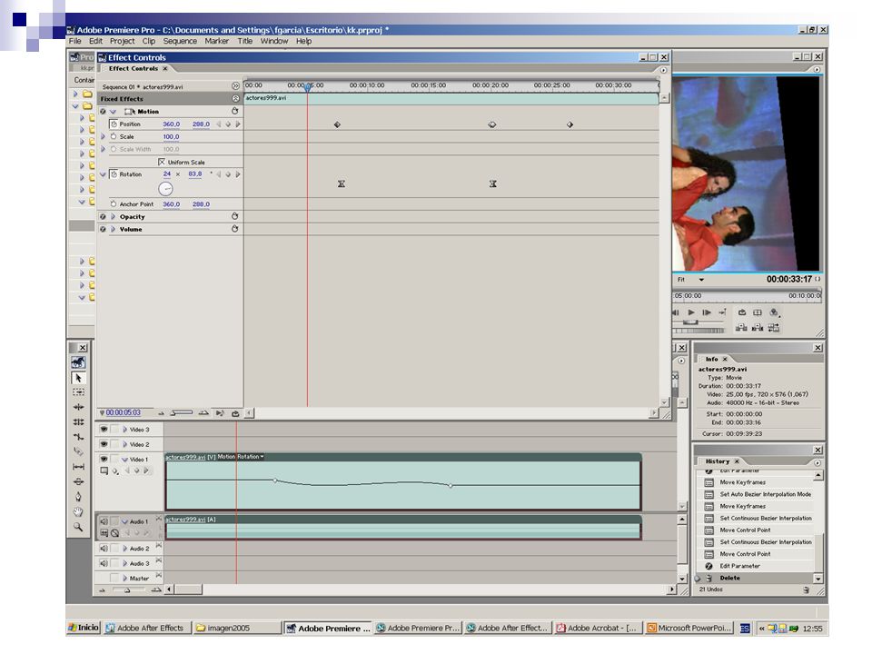Select the Slide tool
The width and height of the screenshot is (872, 654).
[x=78, y=481]
